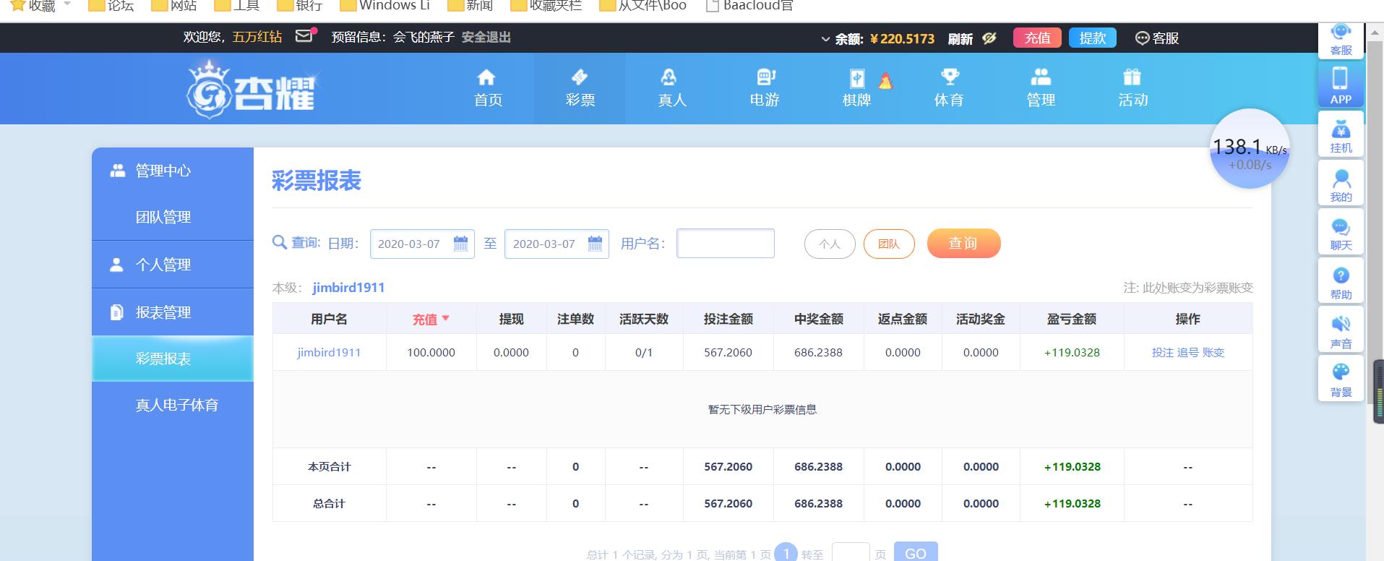
Task: Open the 棋牌 navigation tab
Action: click(857, 88)
